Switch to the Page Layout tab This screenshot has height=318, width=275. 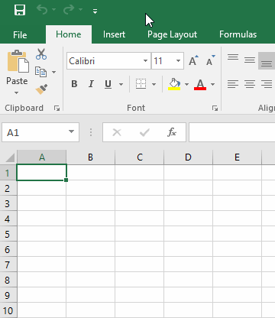pyautogui.click(x=172, y=34)
